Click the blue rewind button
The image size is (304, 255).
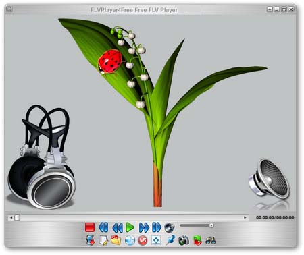coord(118,228)
